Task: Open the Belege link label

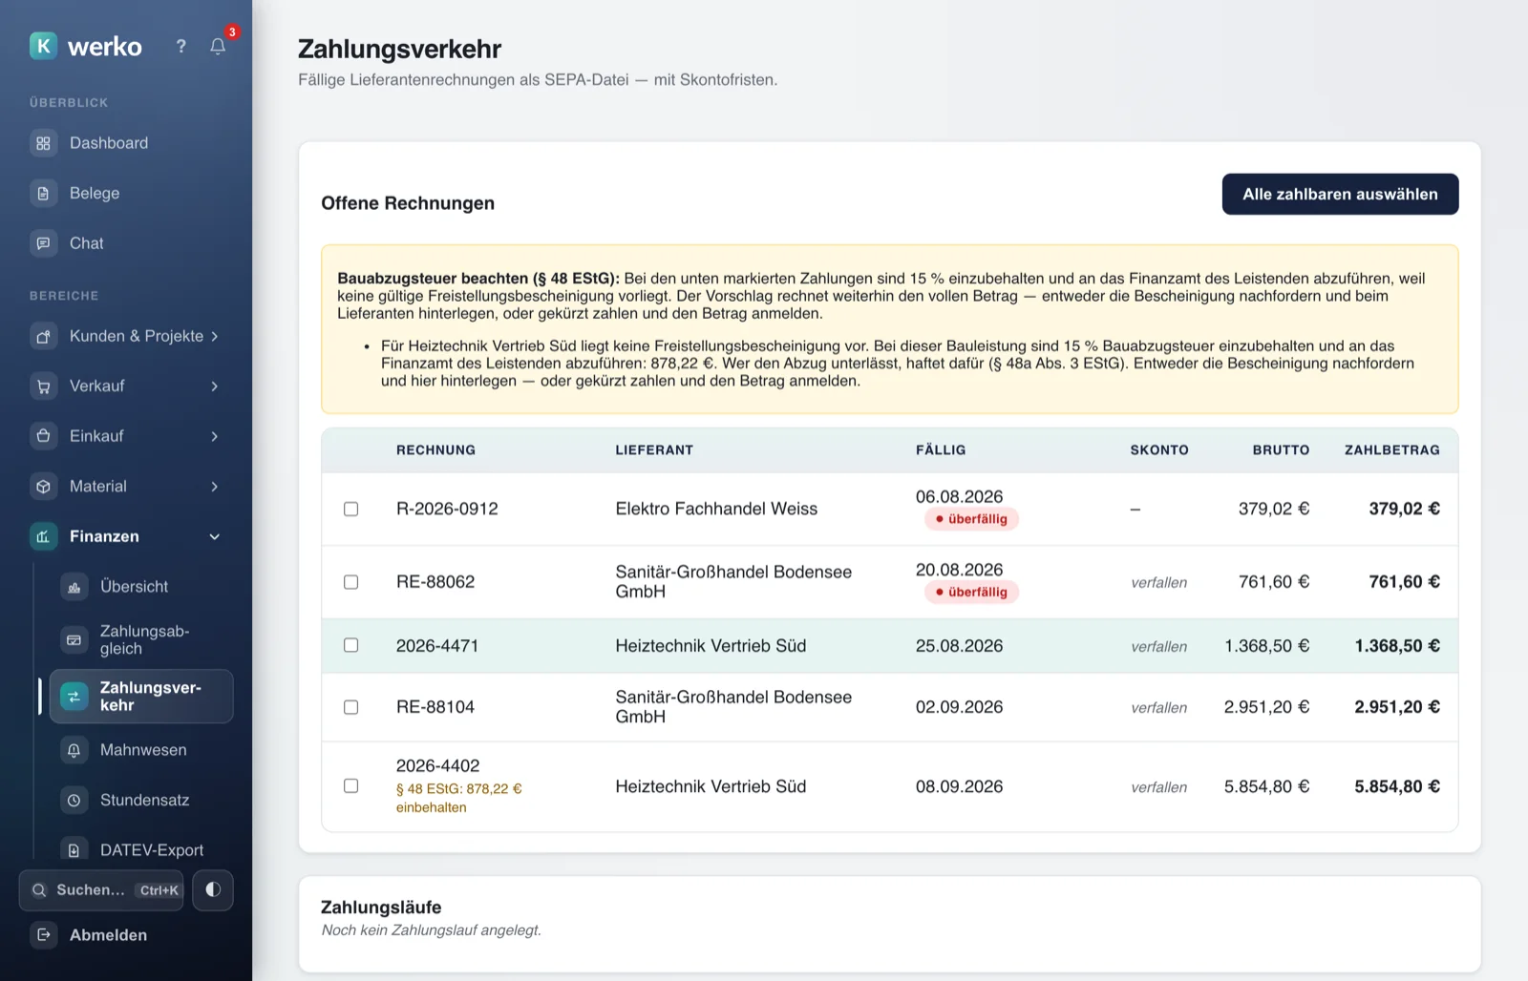Action: 95,193
